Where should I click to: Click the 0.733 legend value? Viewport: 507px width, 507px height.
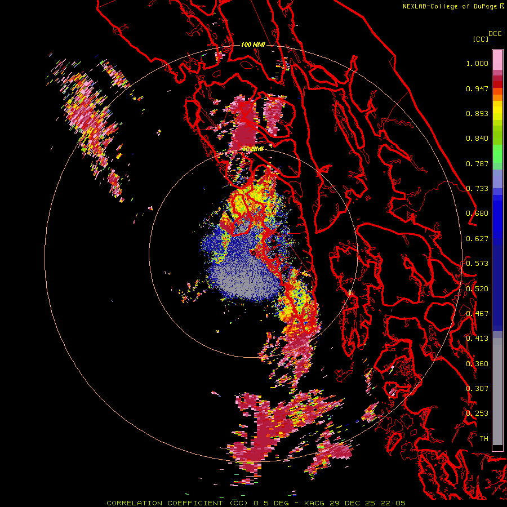(477, 189)
